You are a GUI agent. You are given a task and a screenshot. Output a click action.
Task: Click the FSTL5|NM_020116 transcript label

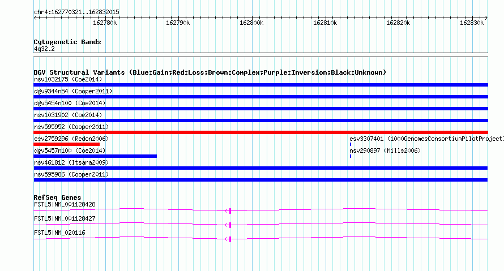[59, 233]
